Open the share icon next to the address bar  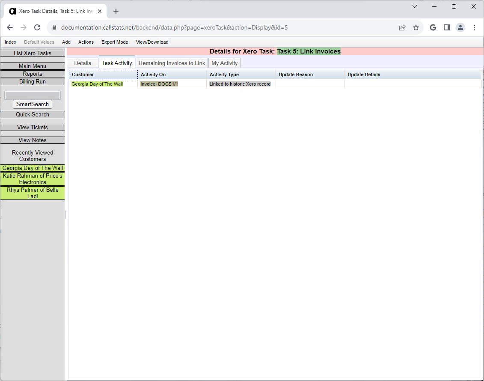402,27
